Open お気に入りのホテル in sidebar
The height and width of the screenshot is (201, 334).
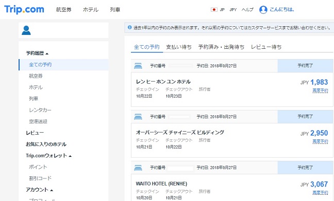(46, 144)
